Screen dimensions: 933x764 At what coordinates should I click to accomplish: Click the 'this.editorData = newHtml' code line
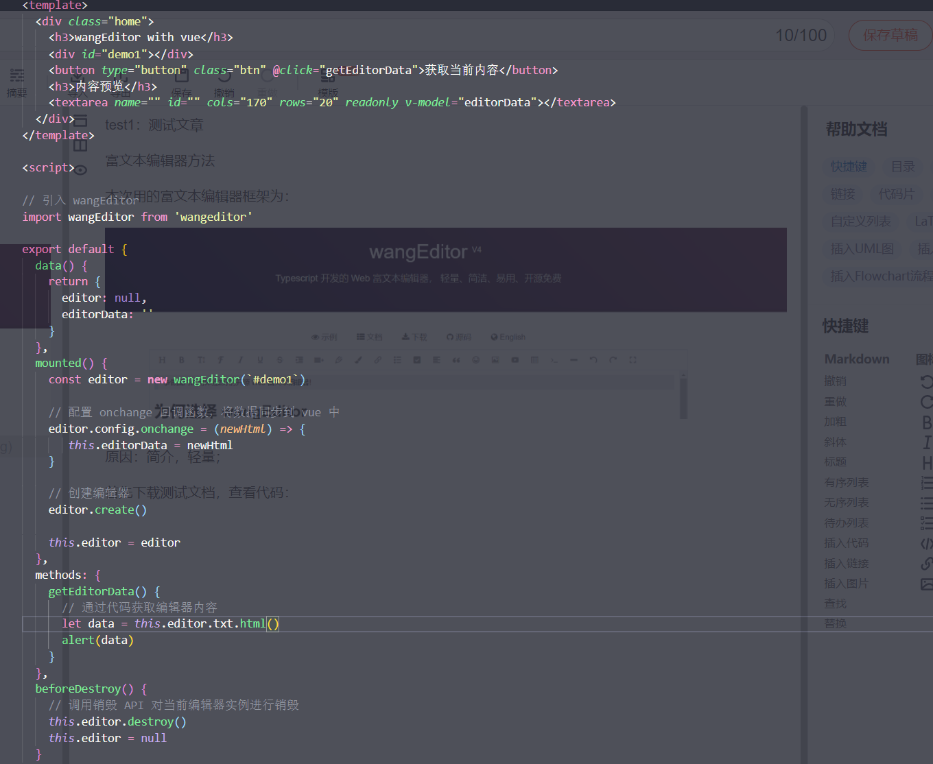(x=150, y=445)
